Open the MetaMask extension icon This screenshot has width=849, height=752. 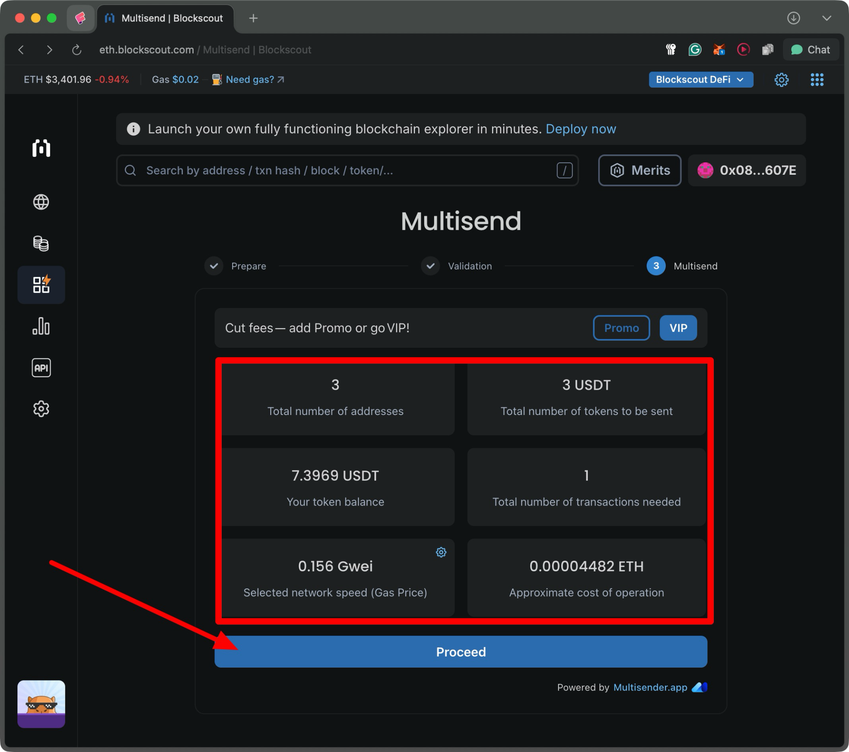719,49
